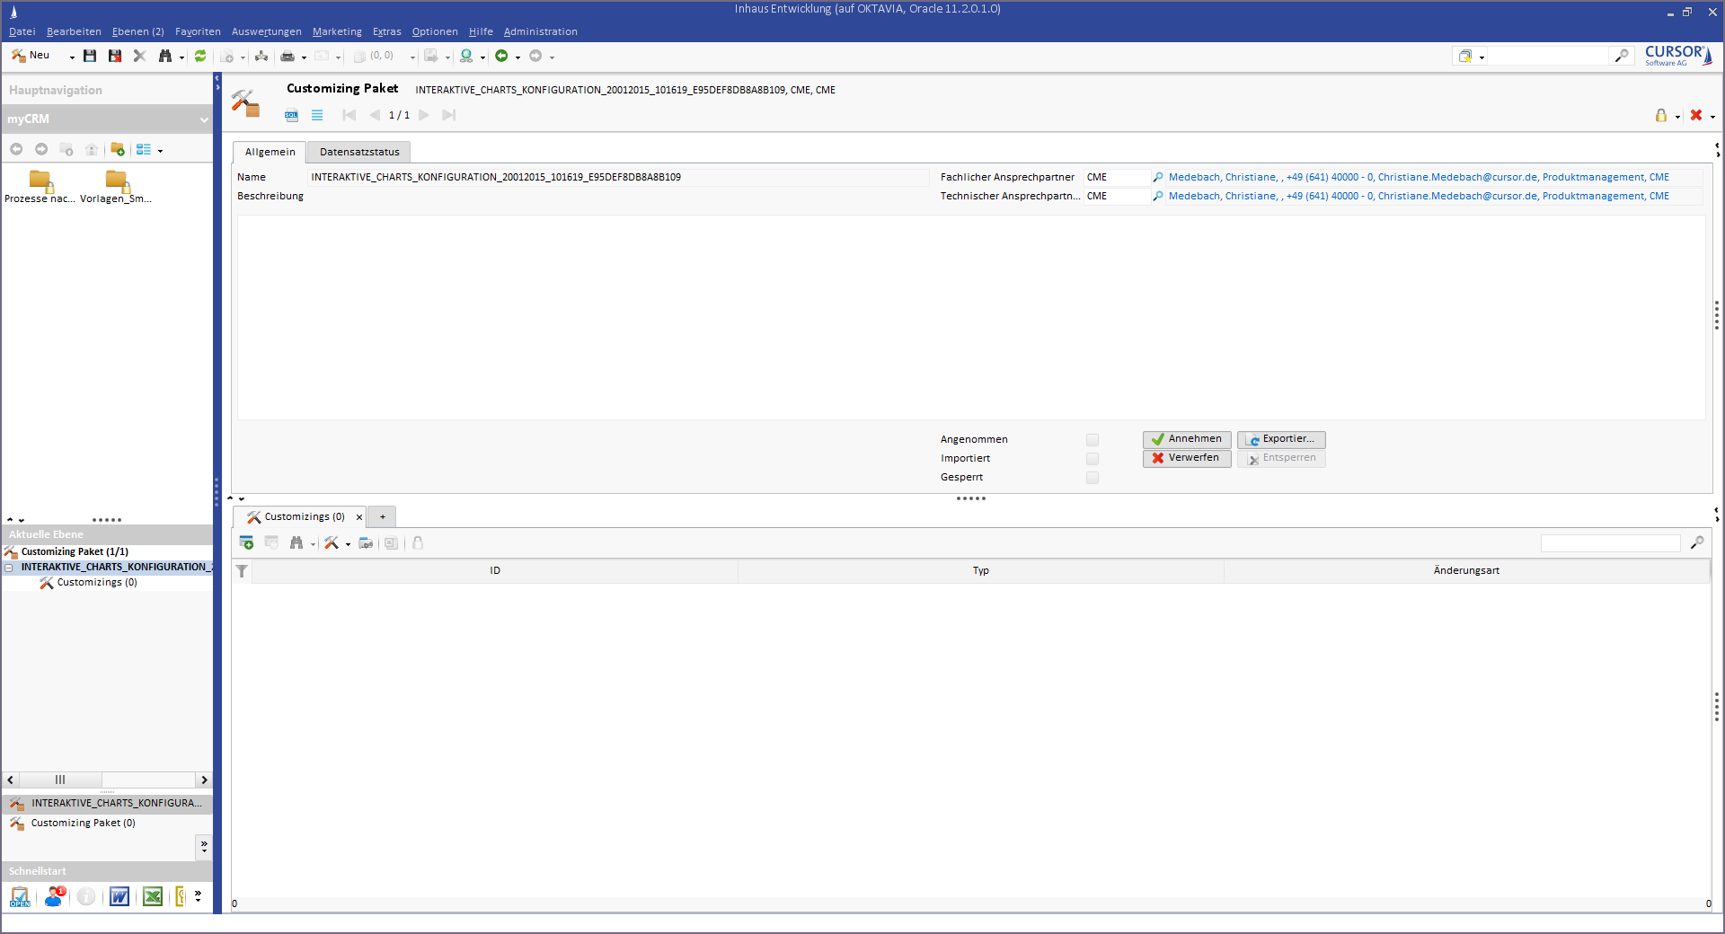Toggle the Gesperrt checkbox
The image size is (1725, 934).
pyautogui.click(x=1092, y=478)
